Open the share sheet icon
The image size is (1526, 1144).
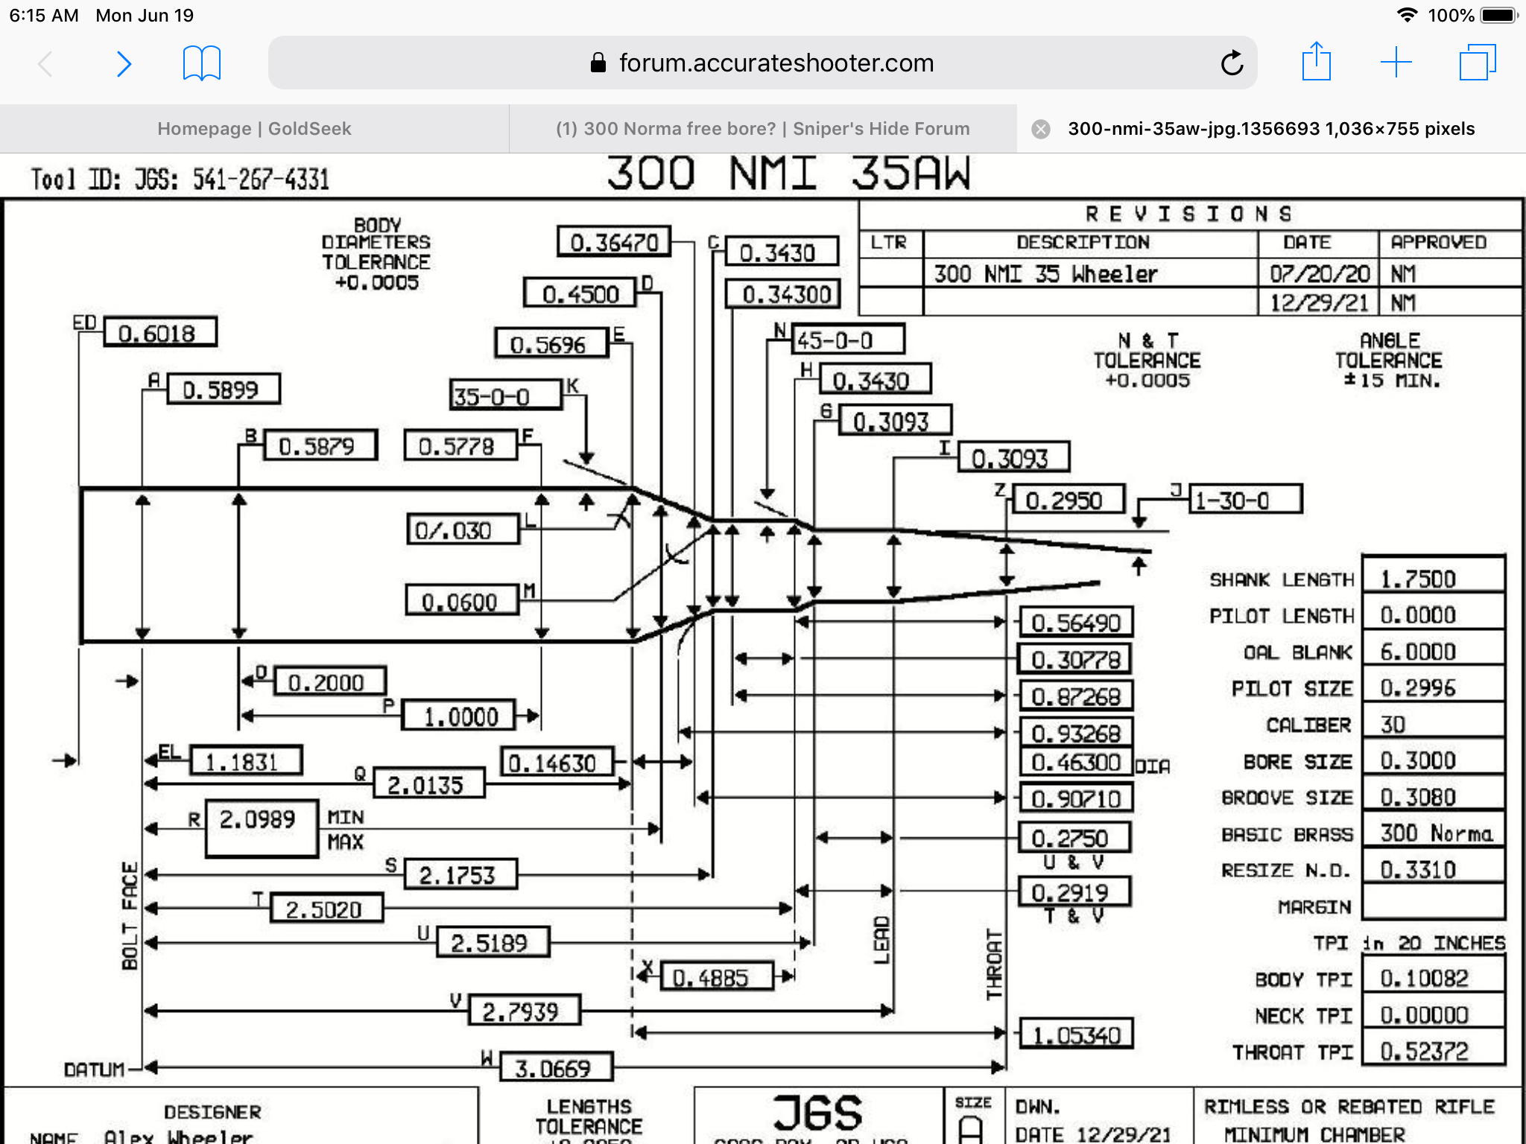pyautogui.click(x=1316, y=62)
